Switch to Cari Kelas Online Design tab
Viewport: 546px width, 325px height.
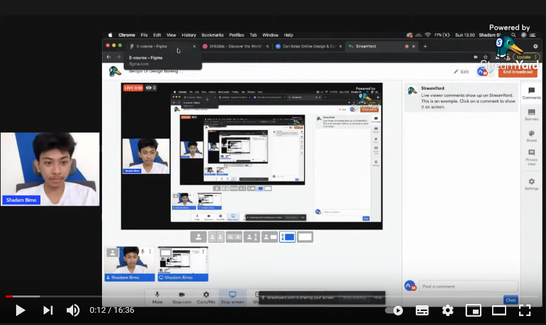(x=308, y=46)
